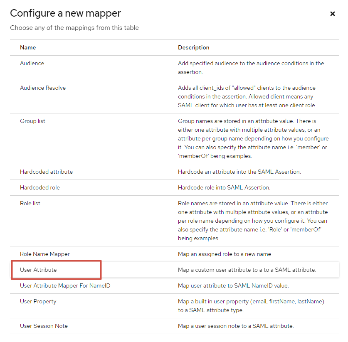The width and height of the screenshot is (348, 342).
Task: Click the "Hardcode role into SAML Assertion" description
Action: pyautogui.click(x=224, y=187)
